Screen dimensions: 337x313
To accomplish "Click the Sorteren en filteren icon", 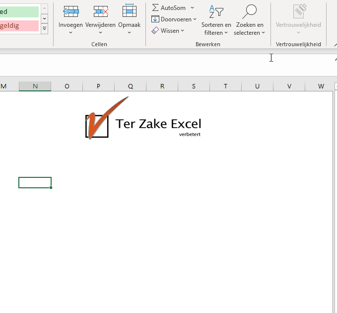I will [x=216, y=11].
